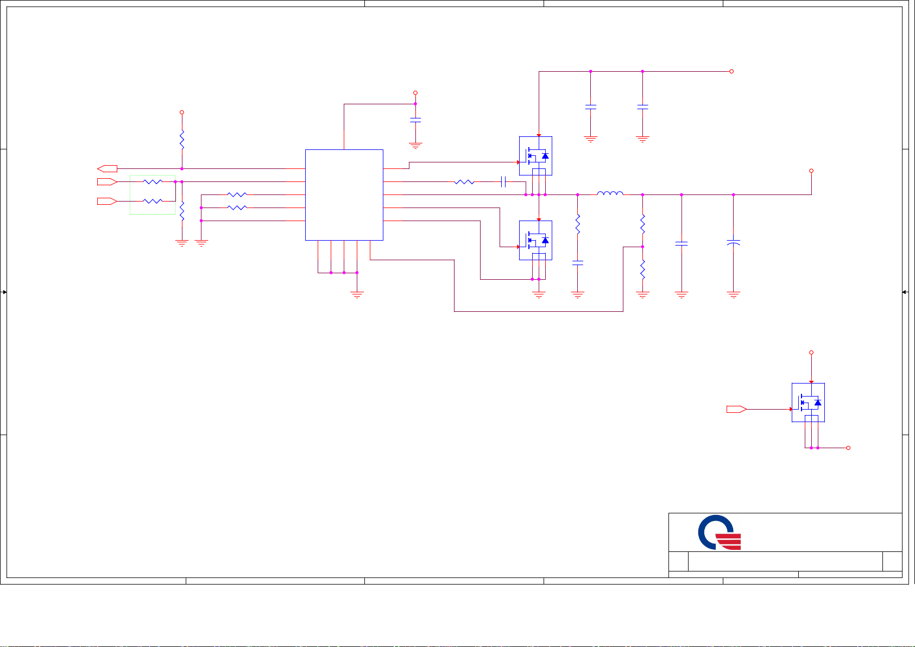Viewport: 915px width, 647px height.
Task: Click the right input capacitor on top rail
Action: [x=642, y=108]
